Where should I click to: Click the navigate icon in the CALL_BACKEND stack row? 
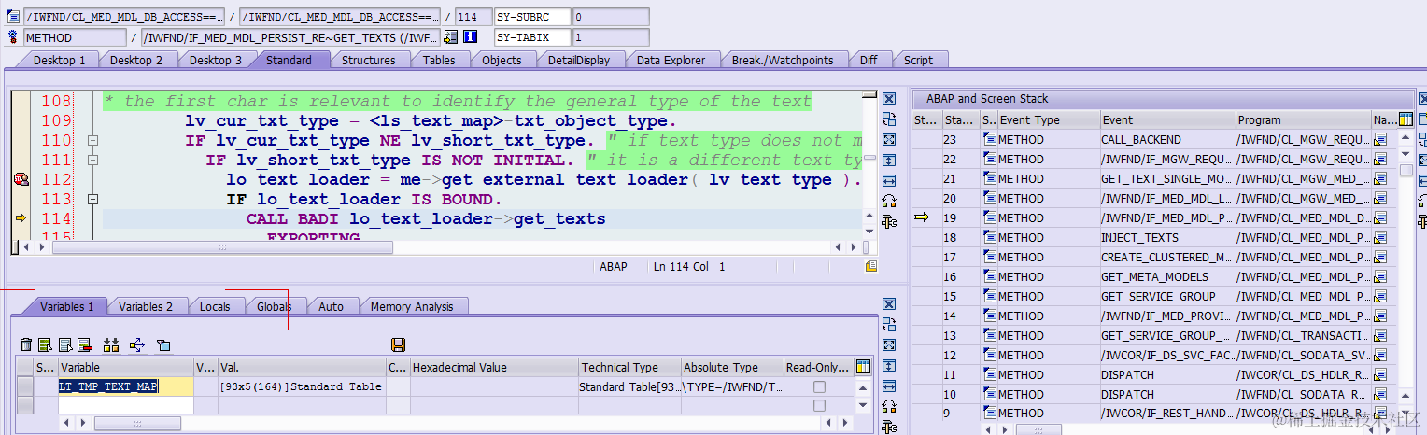point(1381,140)
